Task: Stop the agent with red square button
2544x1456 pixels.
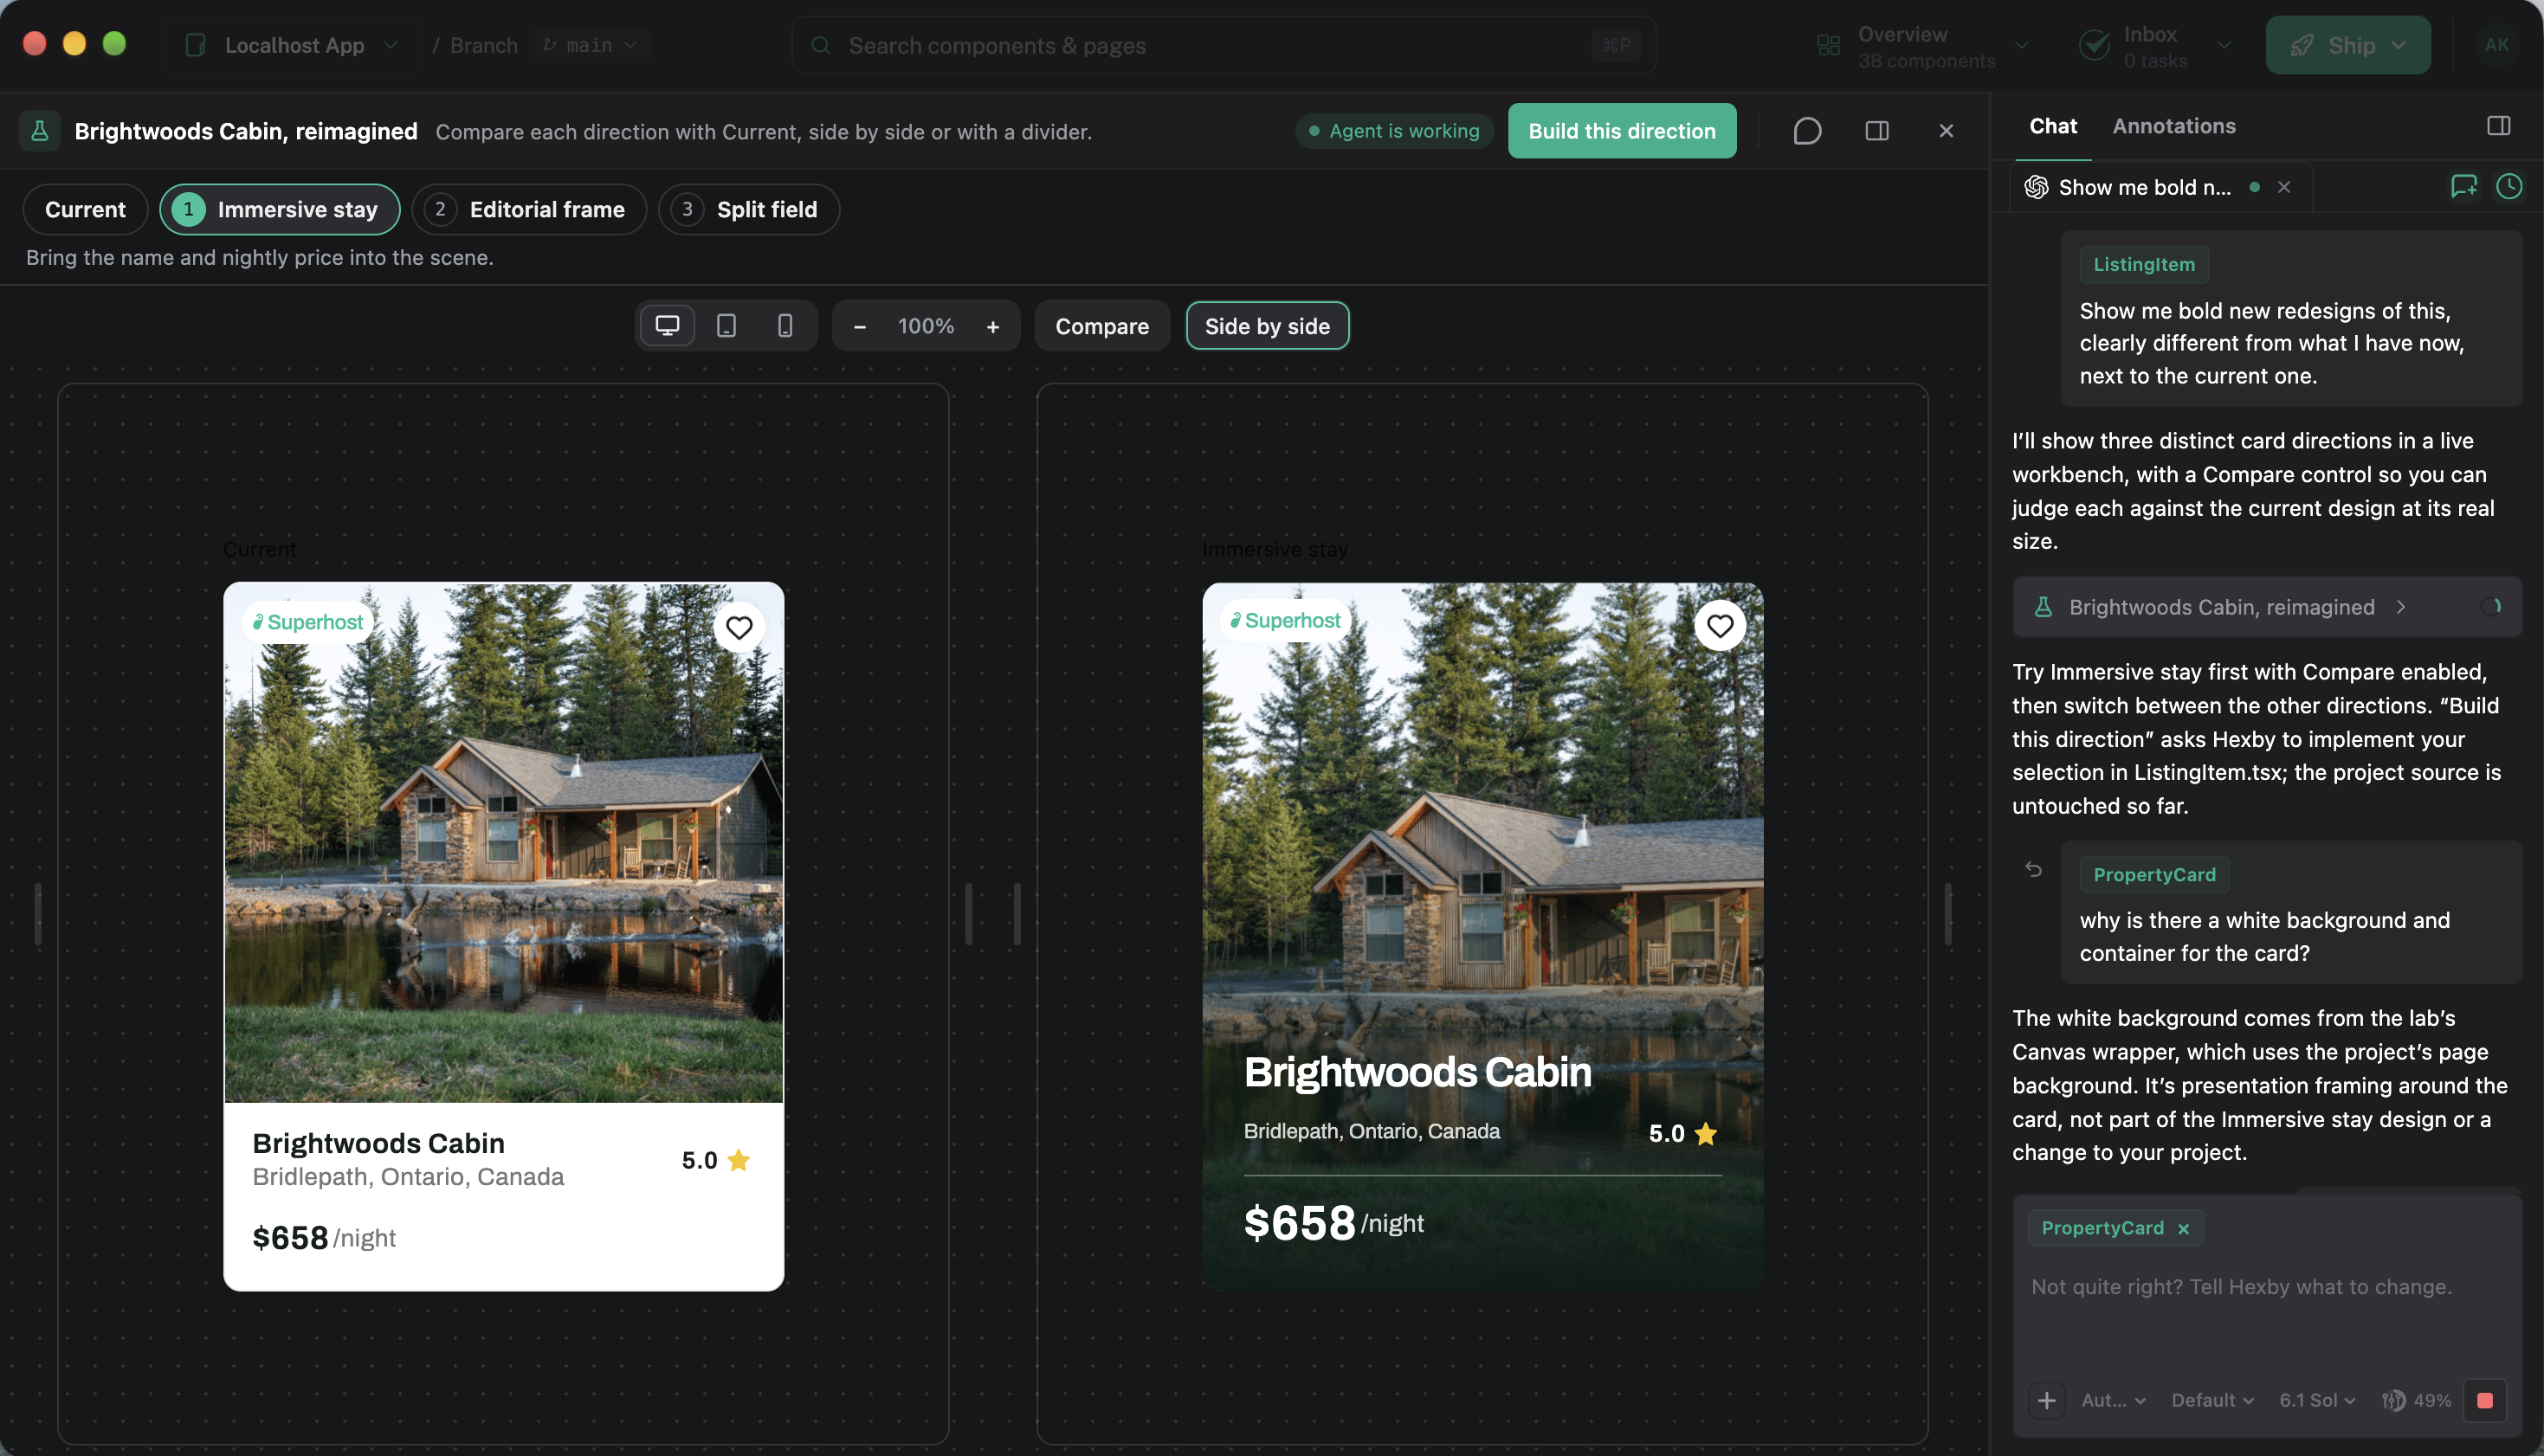Action: point(2485,1400)
